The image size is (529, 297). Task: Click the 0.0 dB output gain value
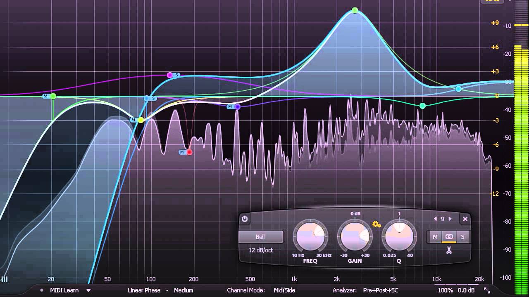(x=466, y=290)
